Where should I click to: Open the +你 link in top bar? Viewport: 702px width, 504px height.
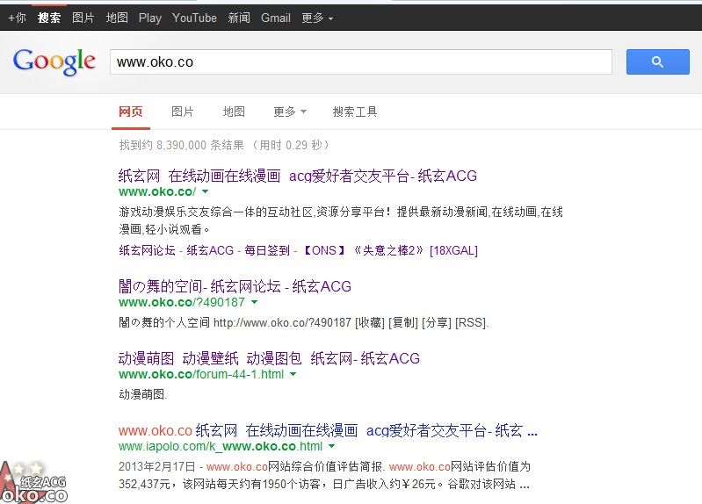pos(17,18)
